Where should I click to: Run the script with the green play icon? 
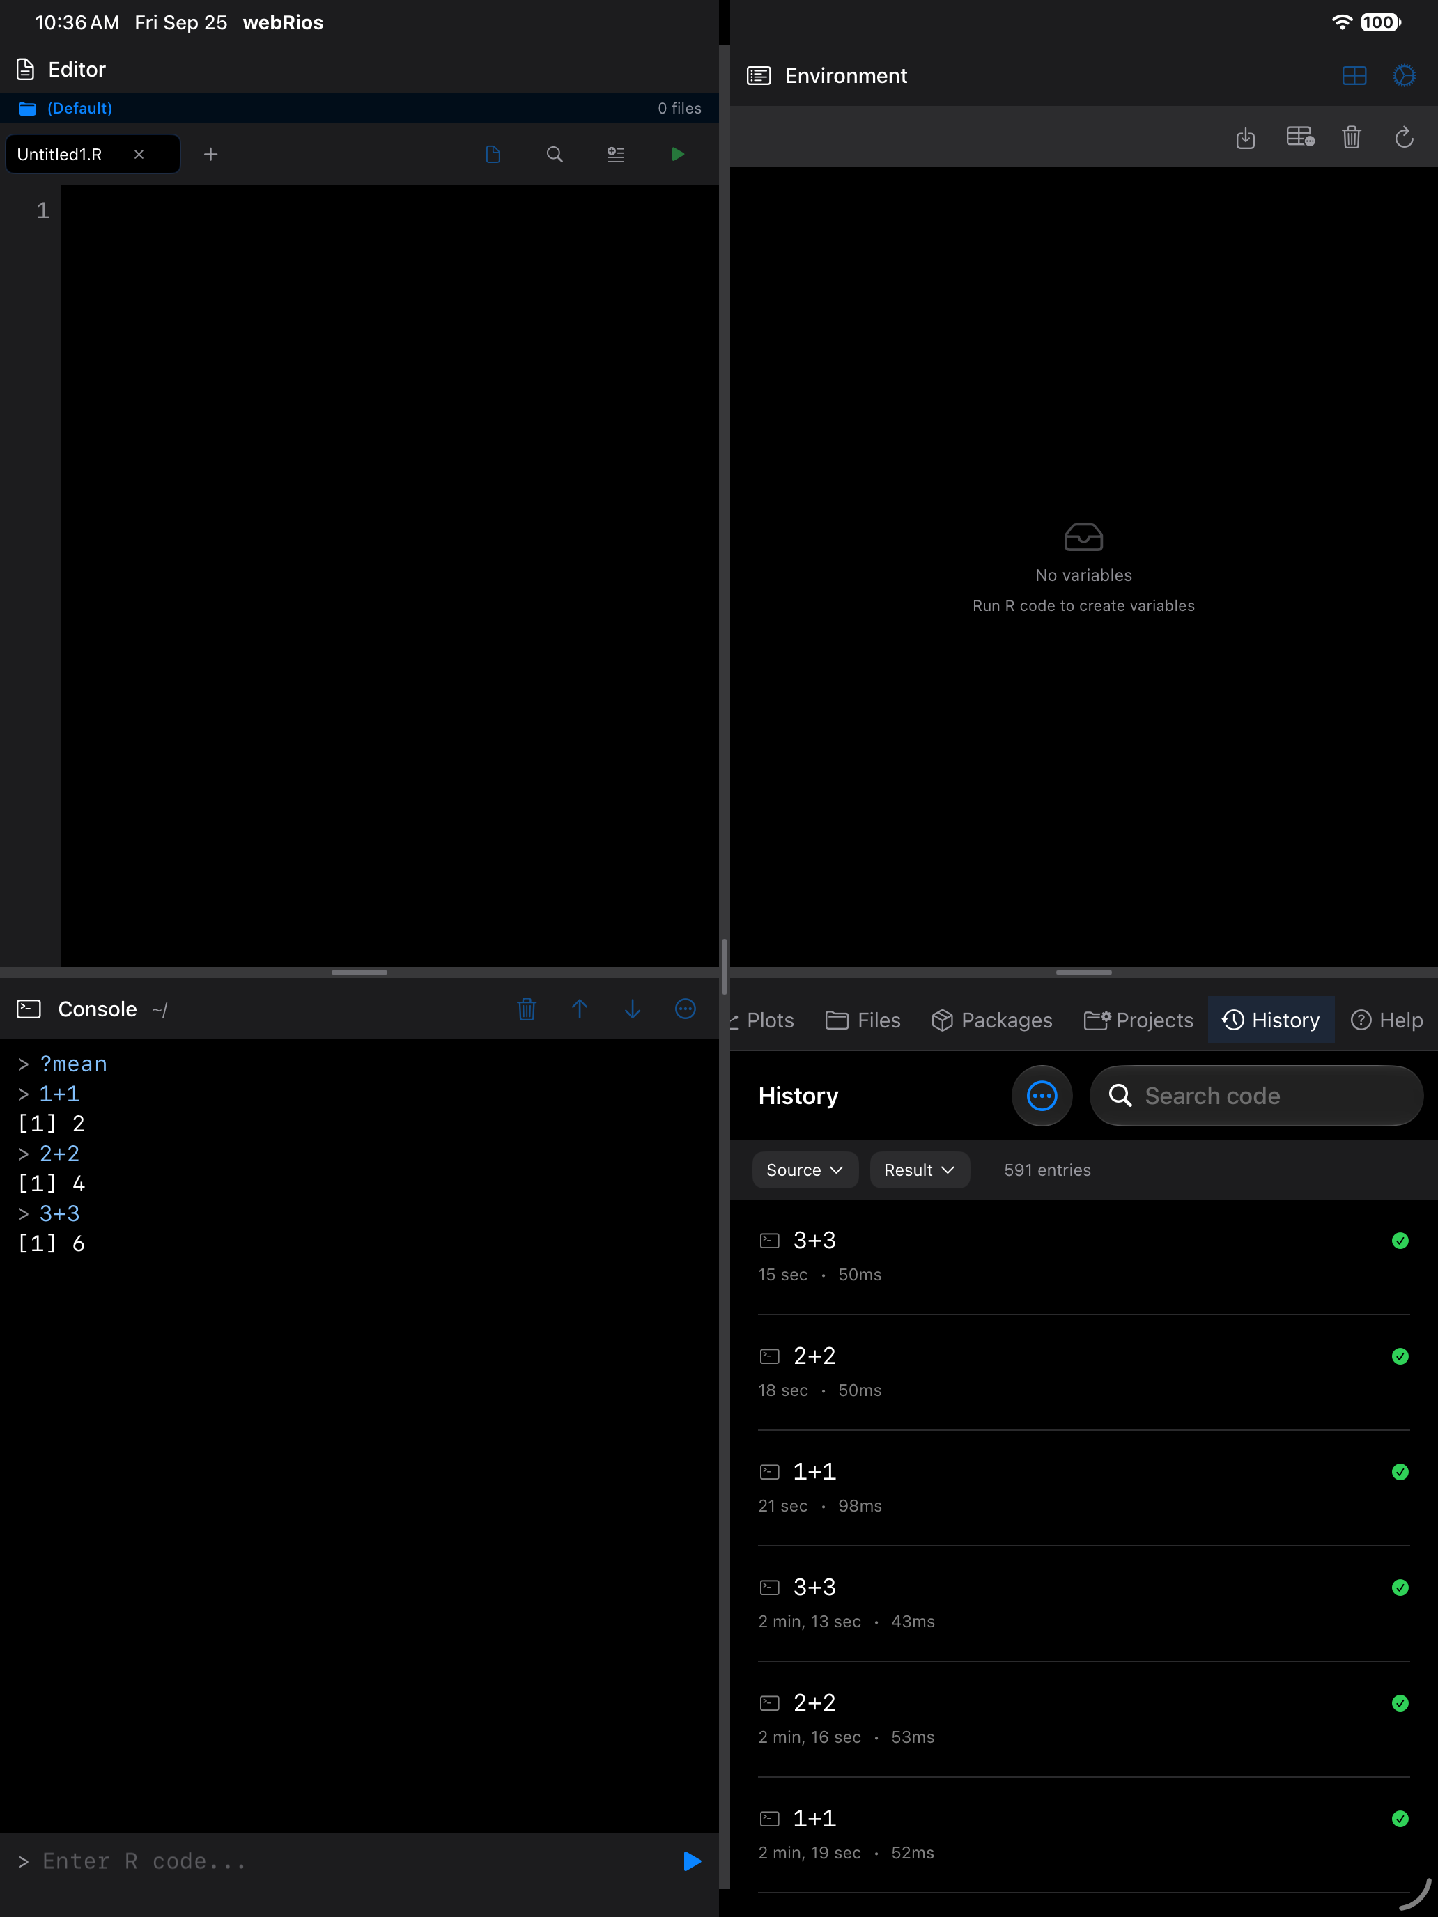click(x=678, y=154)
